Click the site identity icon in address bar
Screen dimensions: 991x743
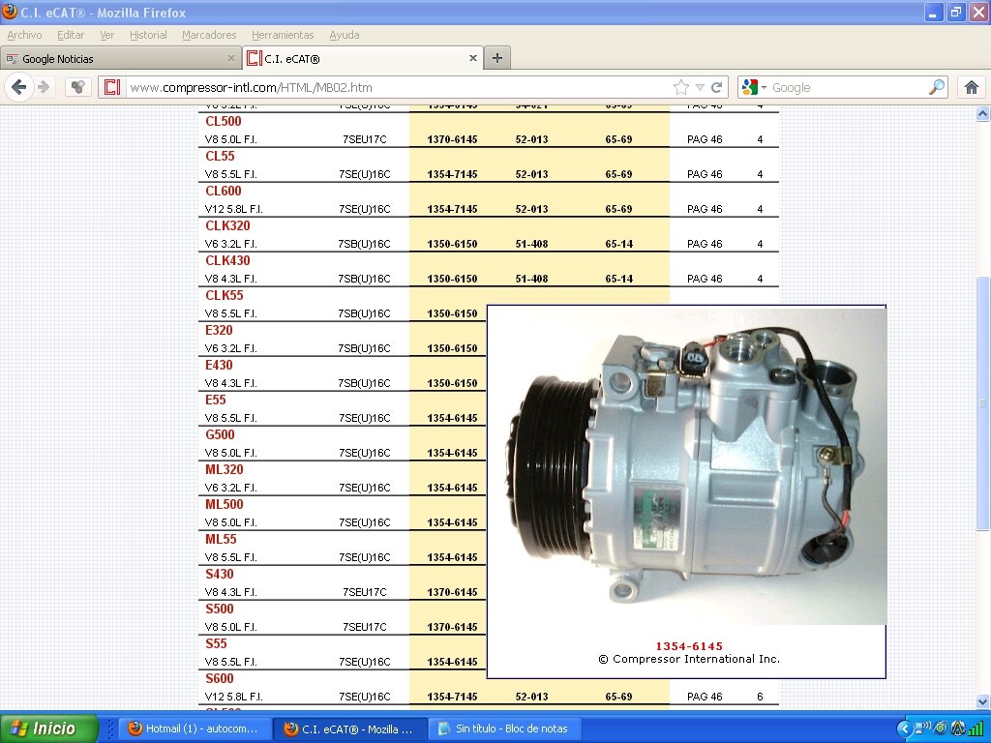click(112, 87)
